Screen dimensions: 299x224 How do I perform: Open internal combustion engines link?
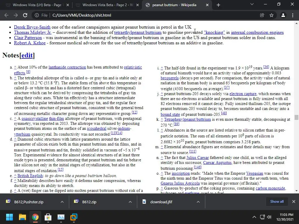point(257,32)
